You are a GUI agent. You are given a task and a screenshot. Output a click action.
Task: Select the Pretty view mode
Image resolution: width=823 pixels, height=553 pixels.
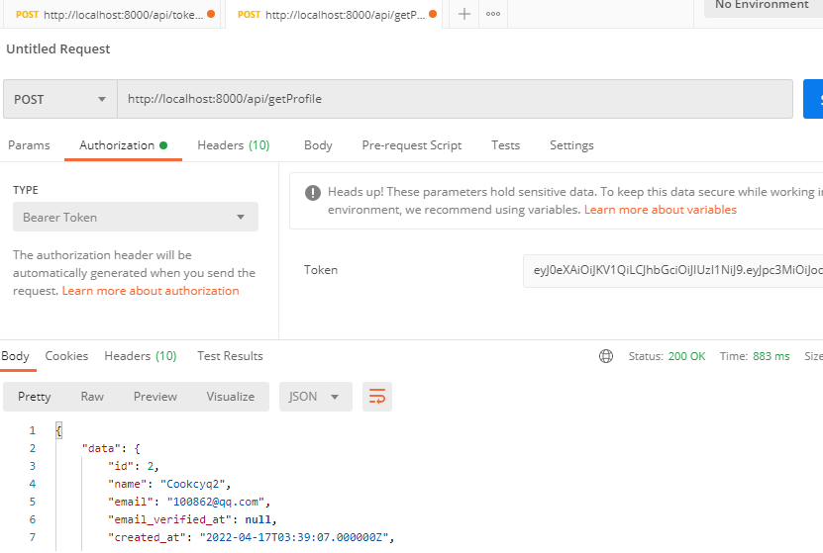(x=34, y=397)
